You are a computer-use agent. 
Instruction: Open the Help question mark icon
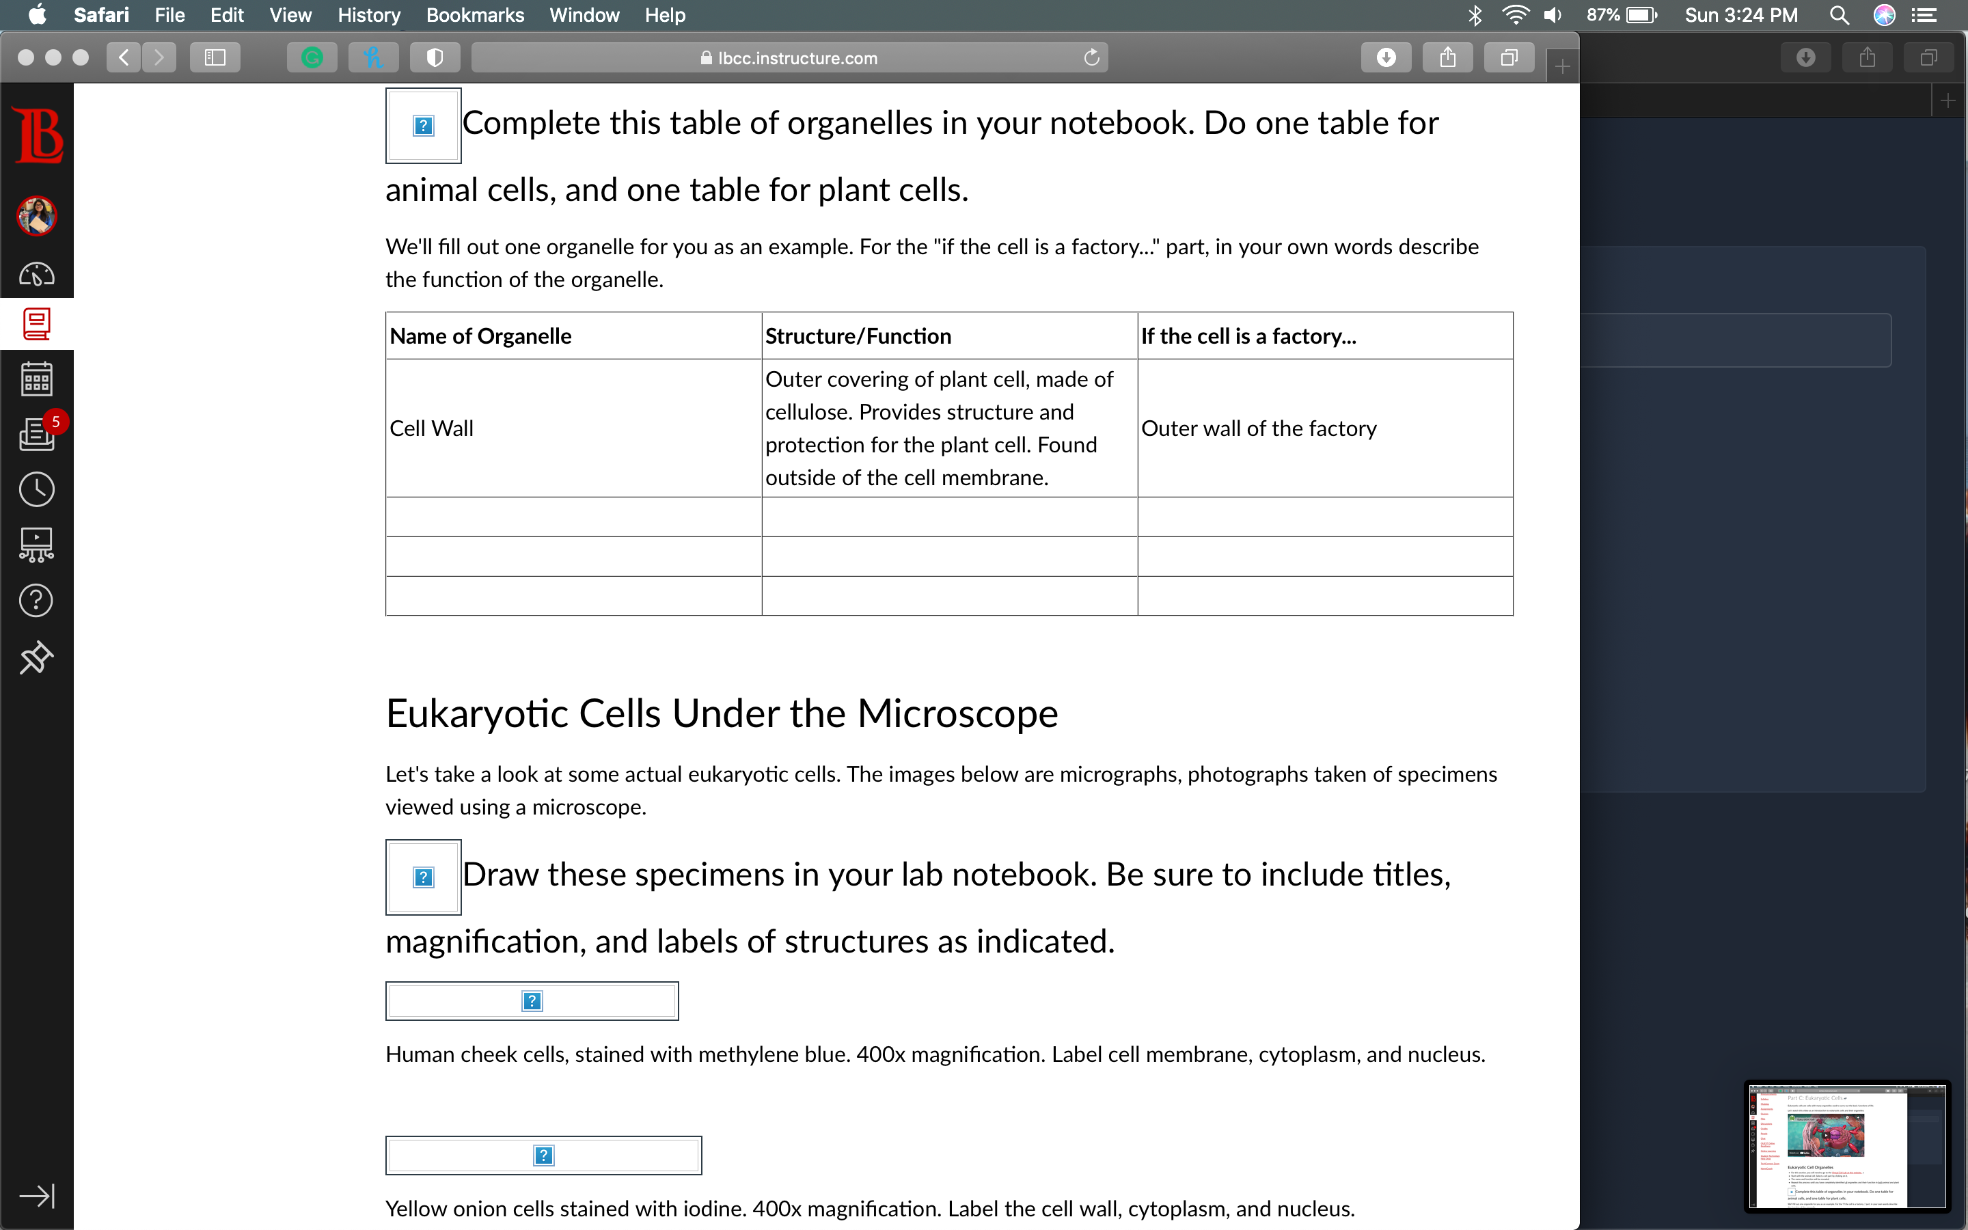[x=37, y=601]
